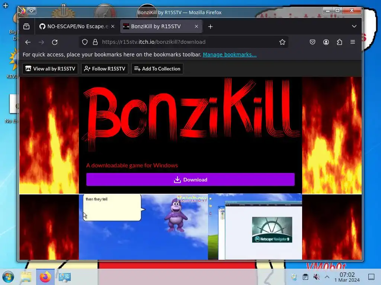
Task: Go back with the Firefox back arrow
Action: pyautogui.click(x=28, y=42)
